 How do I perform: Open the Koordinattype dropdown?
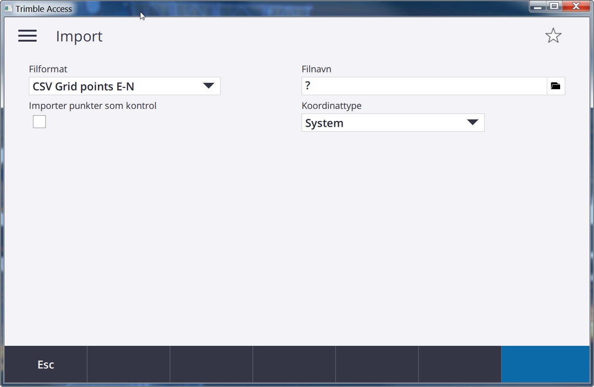393,123
